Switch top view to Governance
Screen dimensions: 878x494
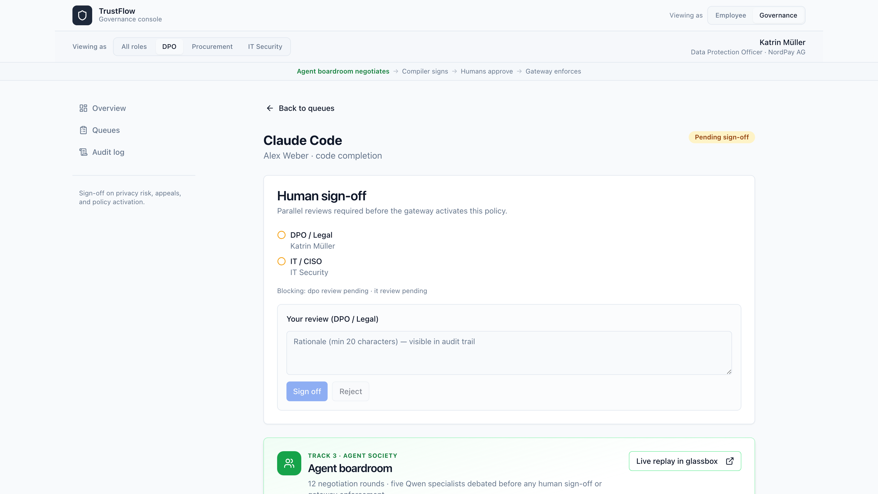[778, 15]
